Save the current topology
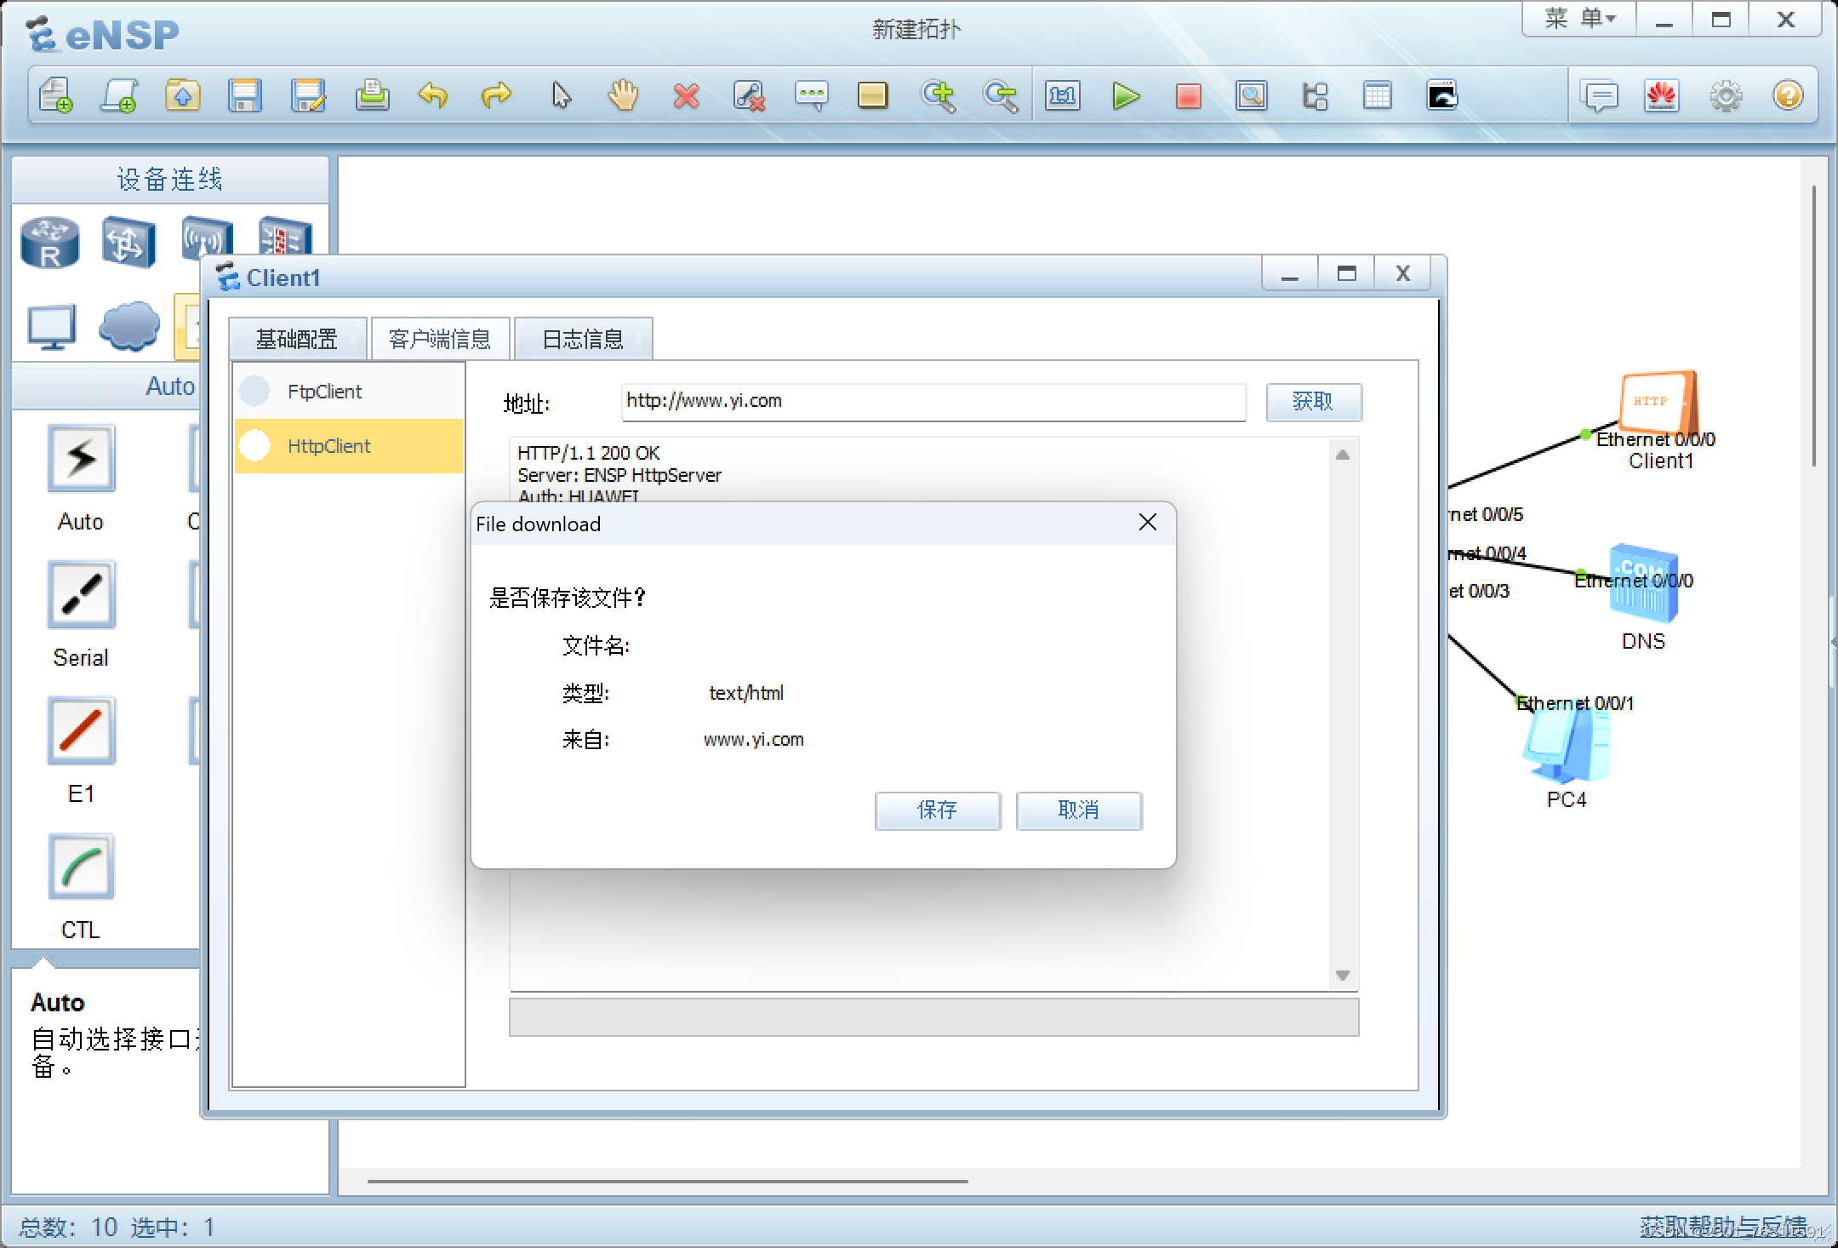The image size is (1838, 1248). (x=246, y=95)
